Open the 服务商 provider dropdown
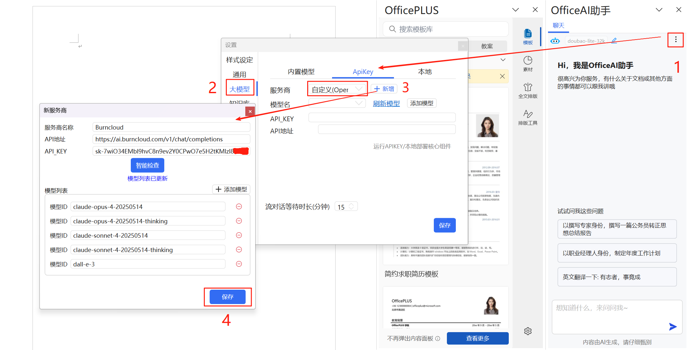Screen dimensions: 689x350 click(337, 89)
